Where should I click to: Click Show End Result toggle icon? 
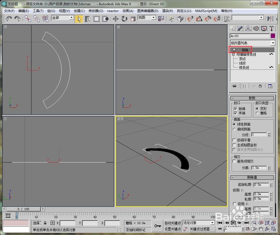tap(244, 86)
